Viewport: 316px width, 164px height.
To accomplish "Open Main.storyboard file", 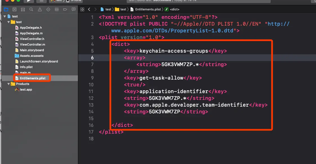I will pos(32,50).
